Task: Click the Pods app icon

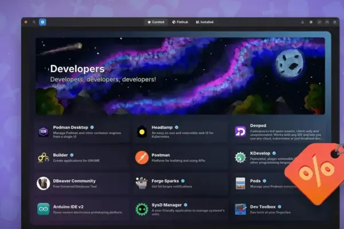Action: 240,183
